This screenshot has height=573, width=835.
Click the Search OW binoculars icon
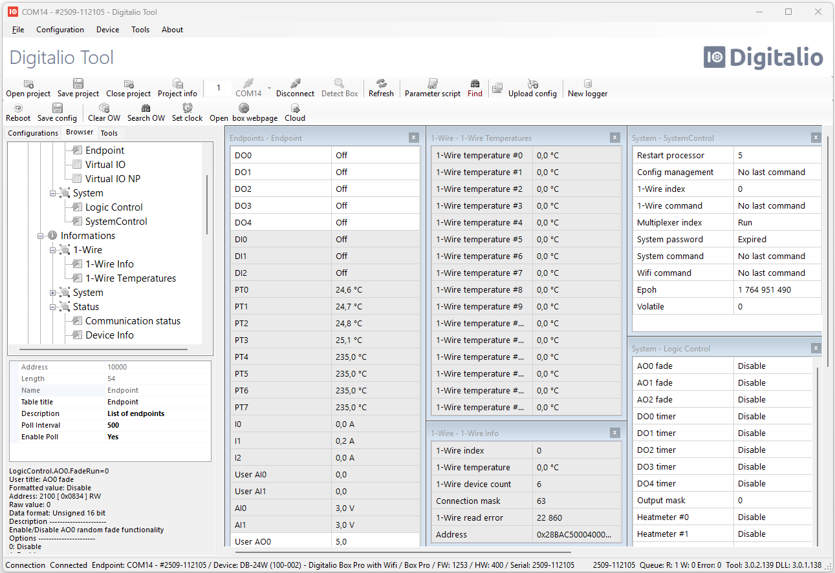click(146, 109)
